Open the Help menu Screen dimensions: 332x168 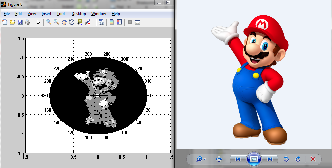pyautogui.click(x=116, y=14)
